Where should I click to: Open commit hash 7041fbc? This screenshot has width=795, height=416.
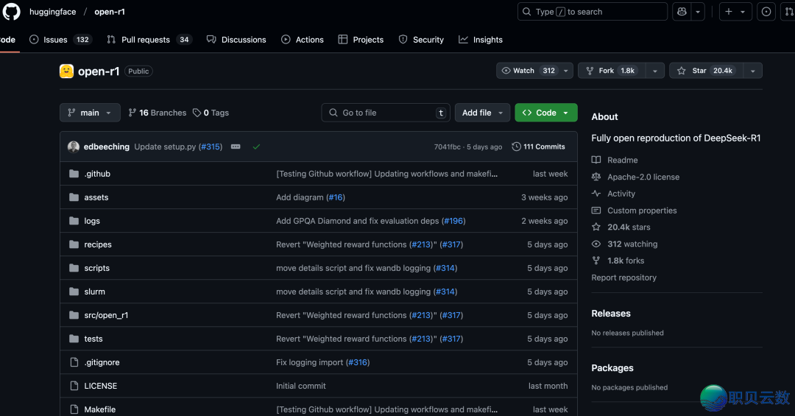[x=448, y=147]
